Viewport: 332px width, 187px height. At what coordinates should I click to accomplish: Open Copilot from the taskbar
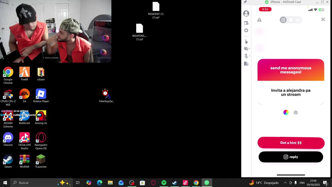(89, 183)
